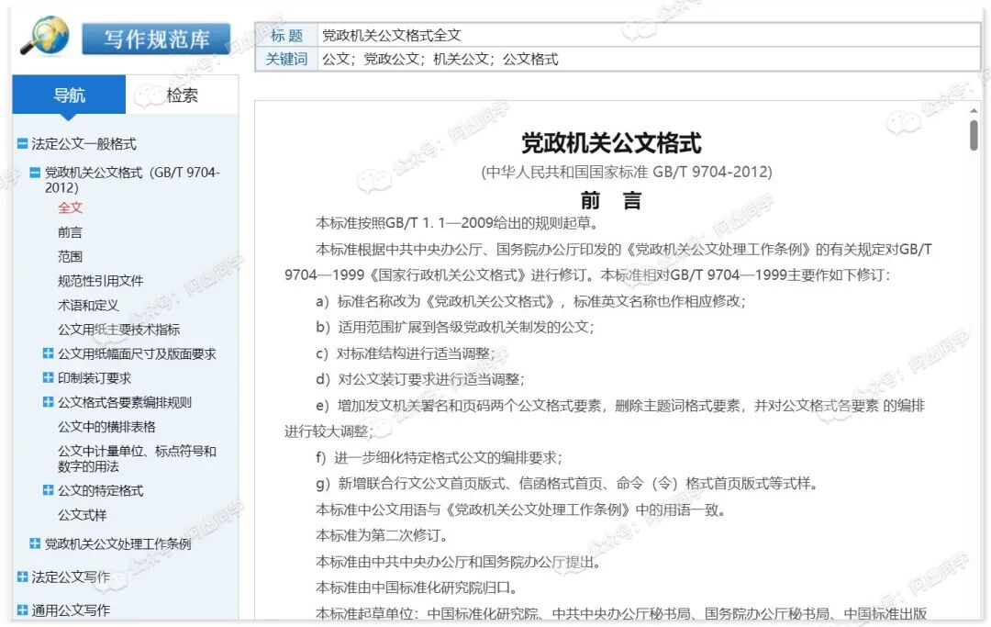Switch to the 导航 tab
The width and height of the screenshot is (991, 627).
point(69,95)
